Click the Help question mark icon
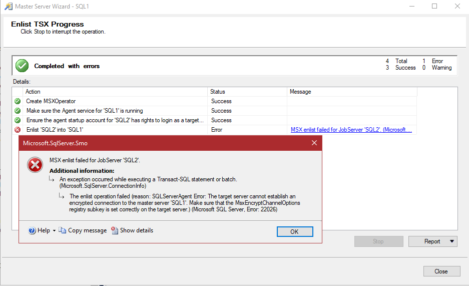 tap(32, 230)
